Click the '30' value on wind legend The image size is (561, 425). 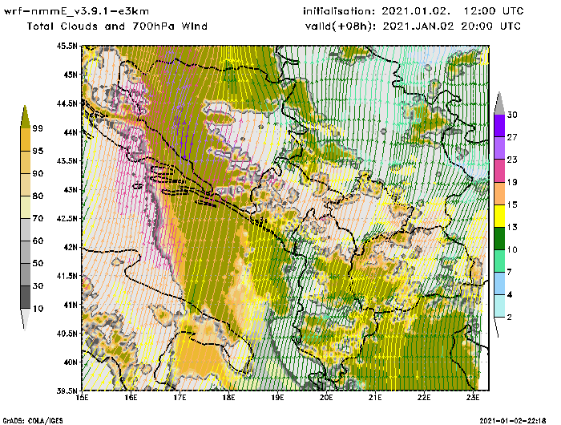pyautogui.click(x=512, y=115)
